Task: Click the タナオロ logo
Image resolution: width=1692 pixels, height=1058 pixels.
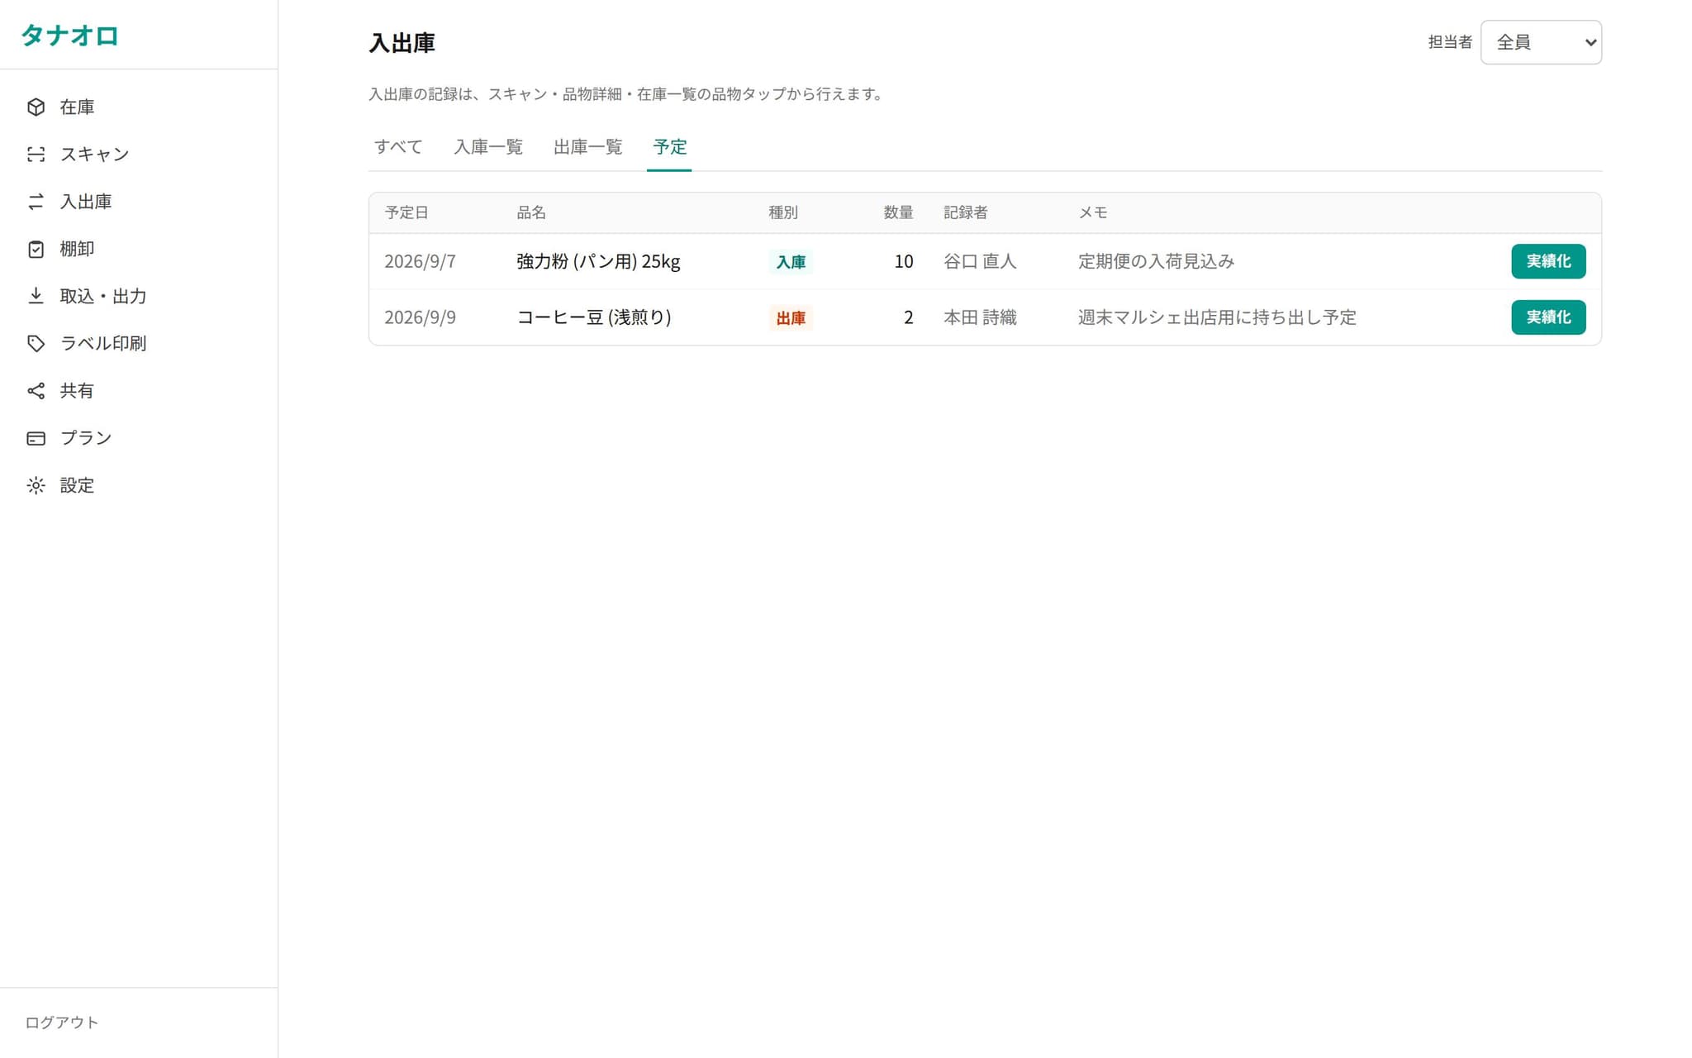Action: pyautogui.click(x=70, y=36)
